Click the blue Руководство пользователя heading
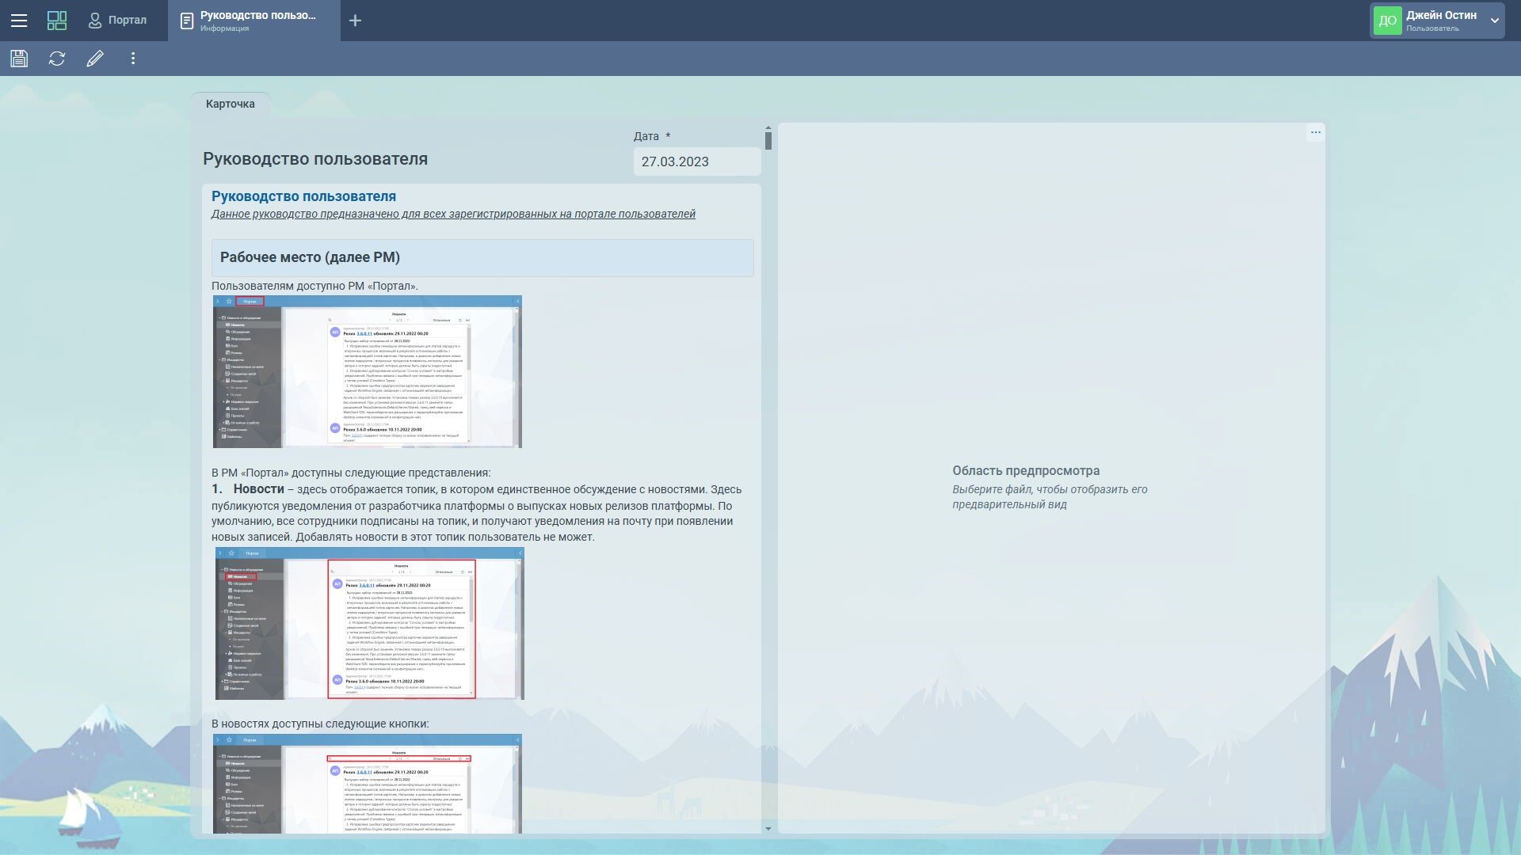 click(303, 196)
